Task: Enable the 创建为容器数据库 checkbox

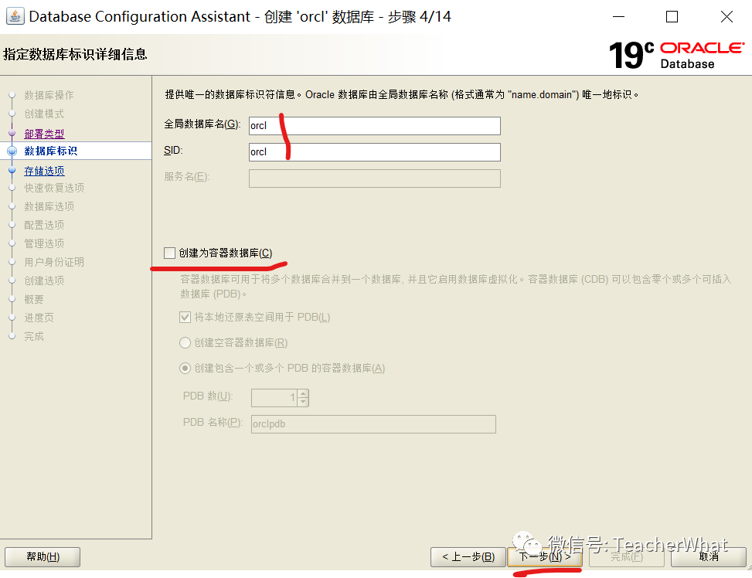Action: point(169,253)
